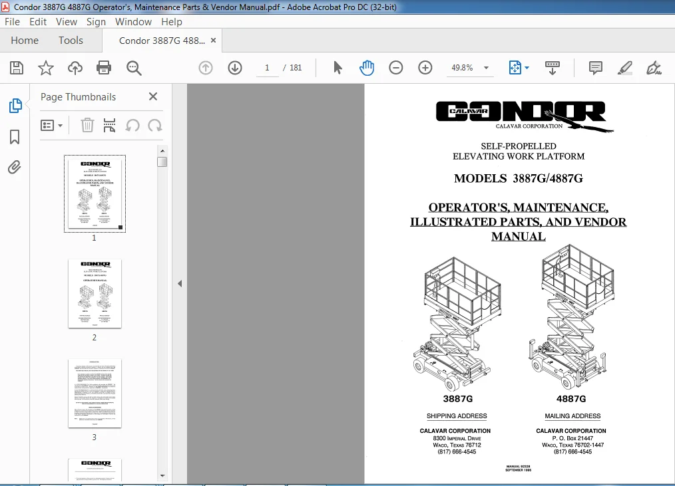Click the page number input field

(x=267, y=68)
